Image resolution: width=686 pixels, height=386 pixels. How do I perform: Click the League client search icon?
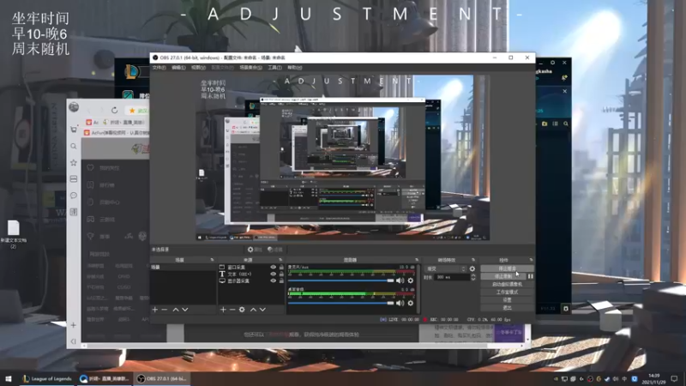coord(566,124)
